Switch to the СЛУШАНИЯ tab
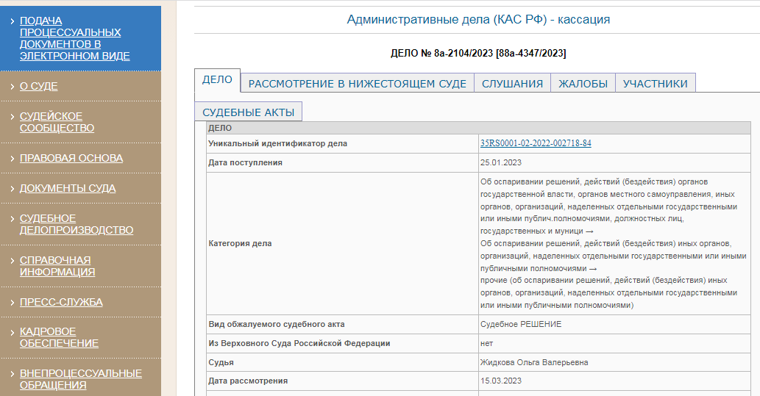 click(x=512, y=83)
